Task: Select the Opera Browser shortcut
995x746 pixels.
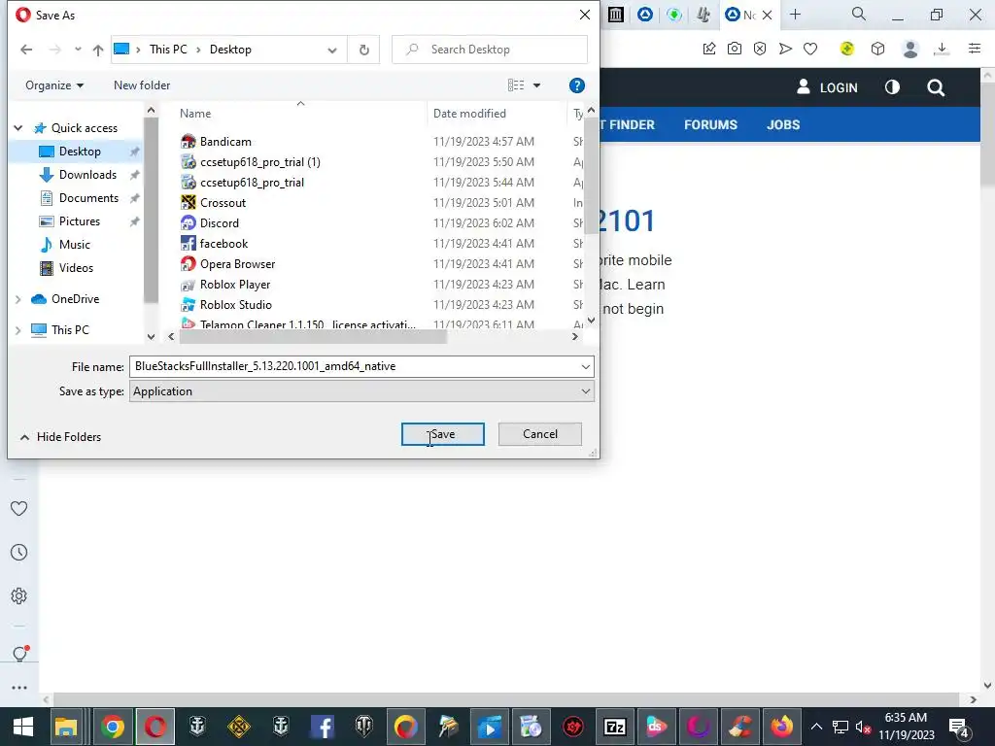Action: [237, 264]
